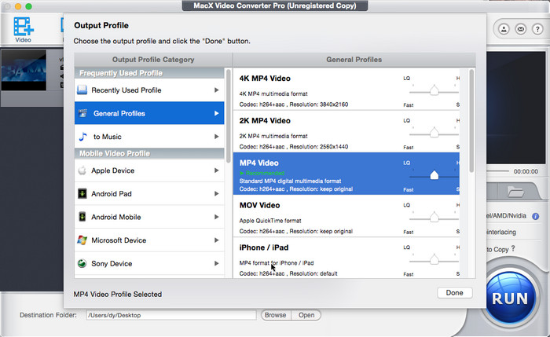
Task: Select the MOV Video profile
Action: [x=314, y=216]
